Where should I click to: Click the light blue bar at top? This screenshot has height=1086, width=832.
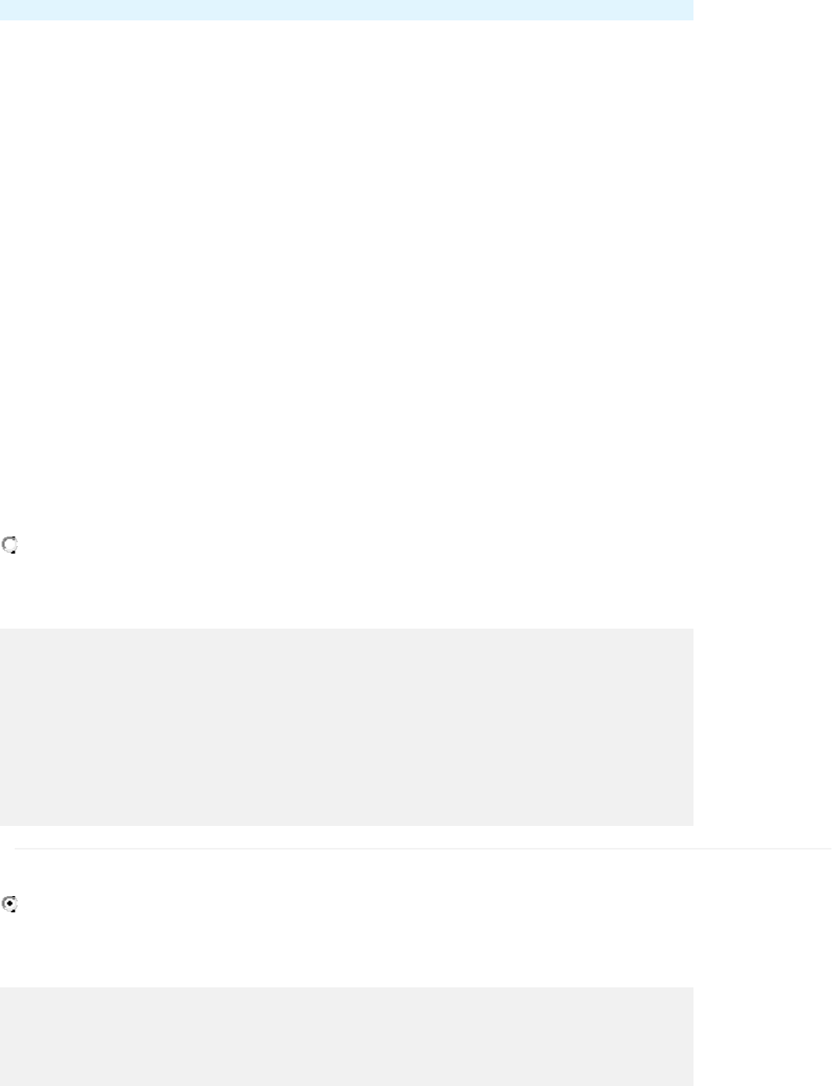tap(346, 10)
